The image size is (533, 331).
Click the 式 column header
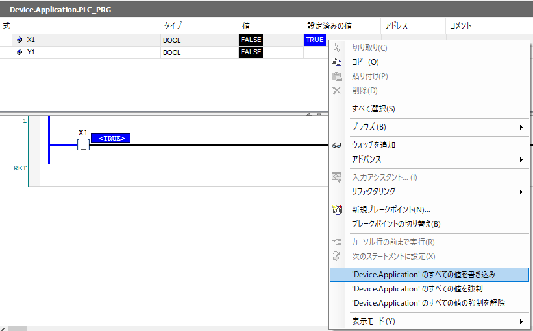click(80, 26)
